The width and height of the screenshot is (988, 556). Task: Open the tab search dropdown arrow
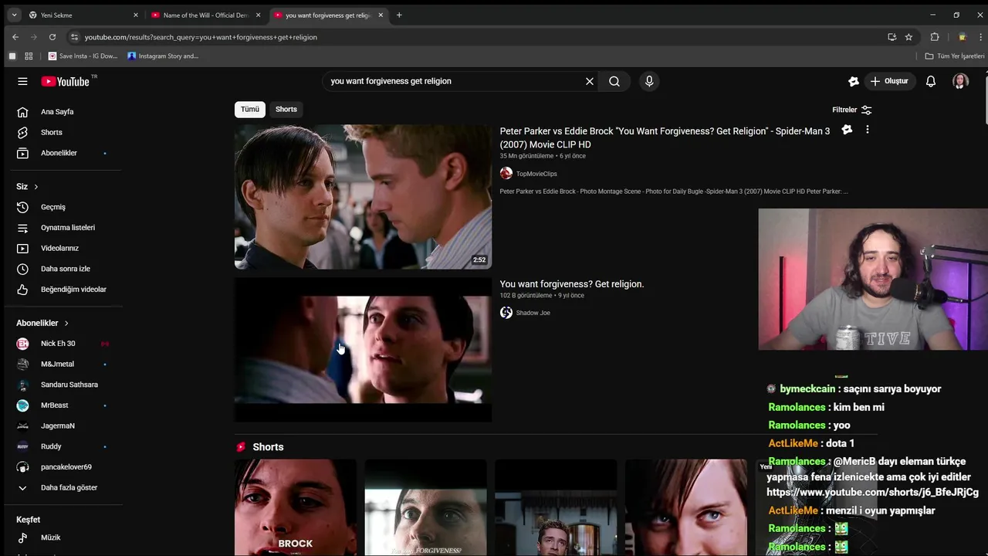[x=14, y=15]
